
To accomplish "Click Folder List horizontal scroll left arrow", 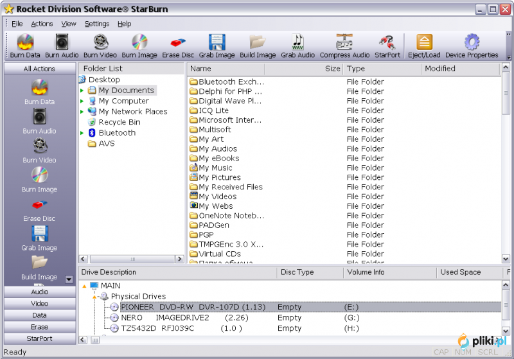I will (84, 259).
